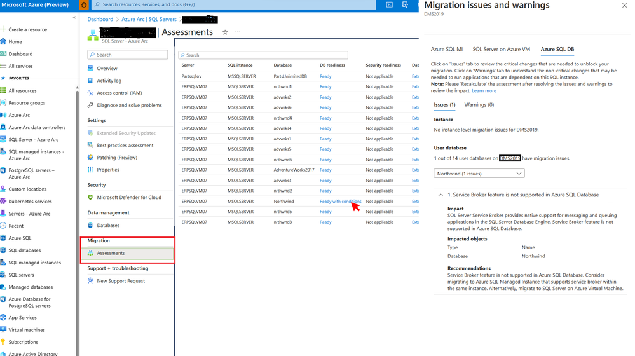Open Managed databases

[31, 287]
